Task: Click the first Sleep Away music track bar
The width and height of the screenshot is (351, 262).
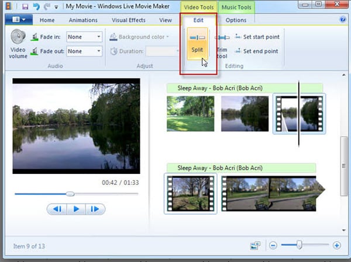Action: (x=245, y=88)
